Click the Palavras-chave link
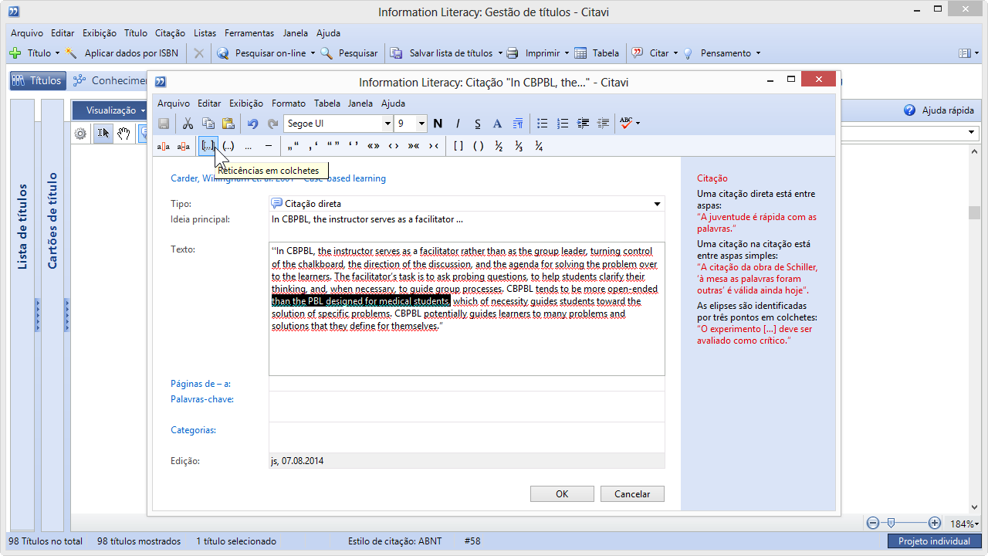 [202, 399]
